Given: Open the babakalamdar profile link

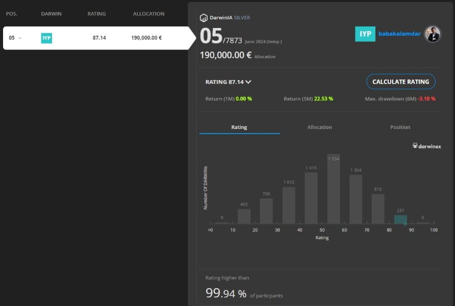Looking at the screenshot, I should pos(399,34).
